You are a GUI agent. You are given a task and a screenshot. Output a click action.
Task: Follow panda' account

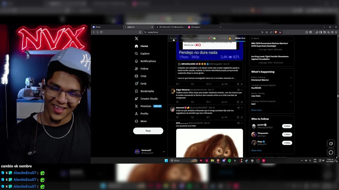point(287,126)
